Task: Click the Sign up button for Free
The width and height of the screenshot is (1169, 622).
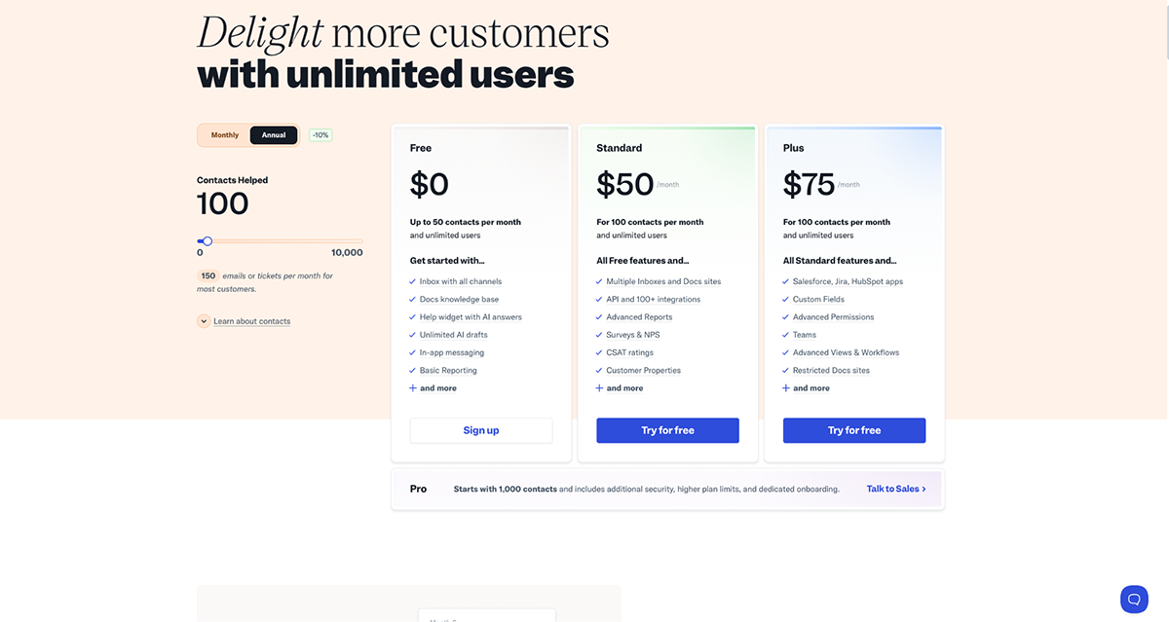Action: click(480, 429)
